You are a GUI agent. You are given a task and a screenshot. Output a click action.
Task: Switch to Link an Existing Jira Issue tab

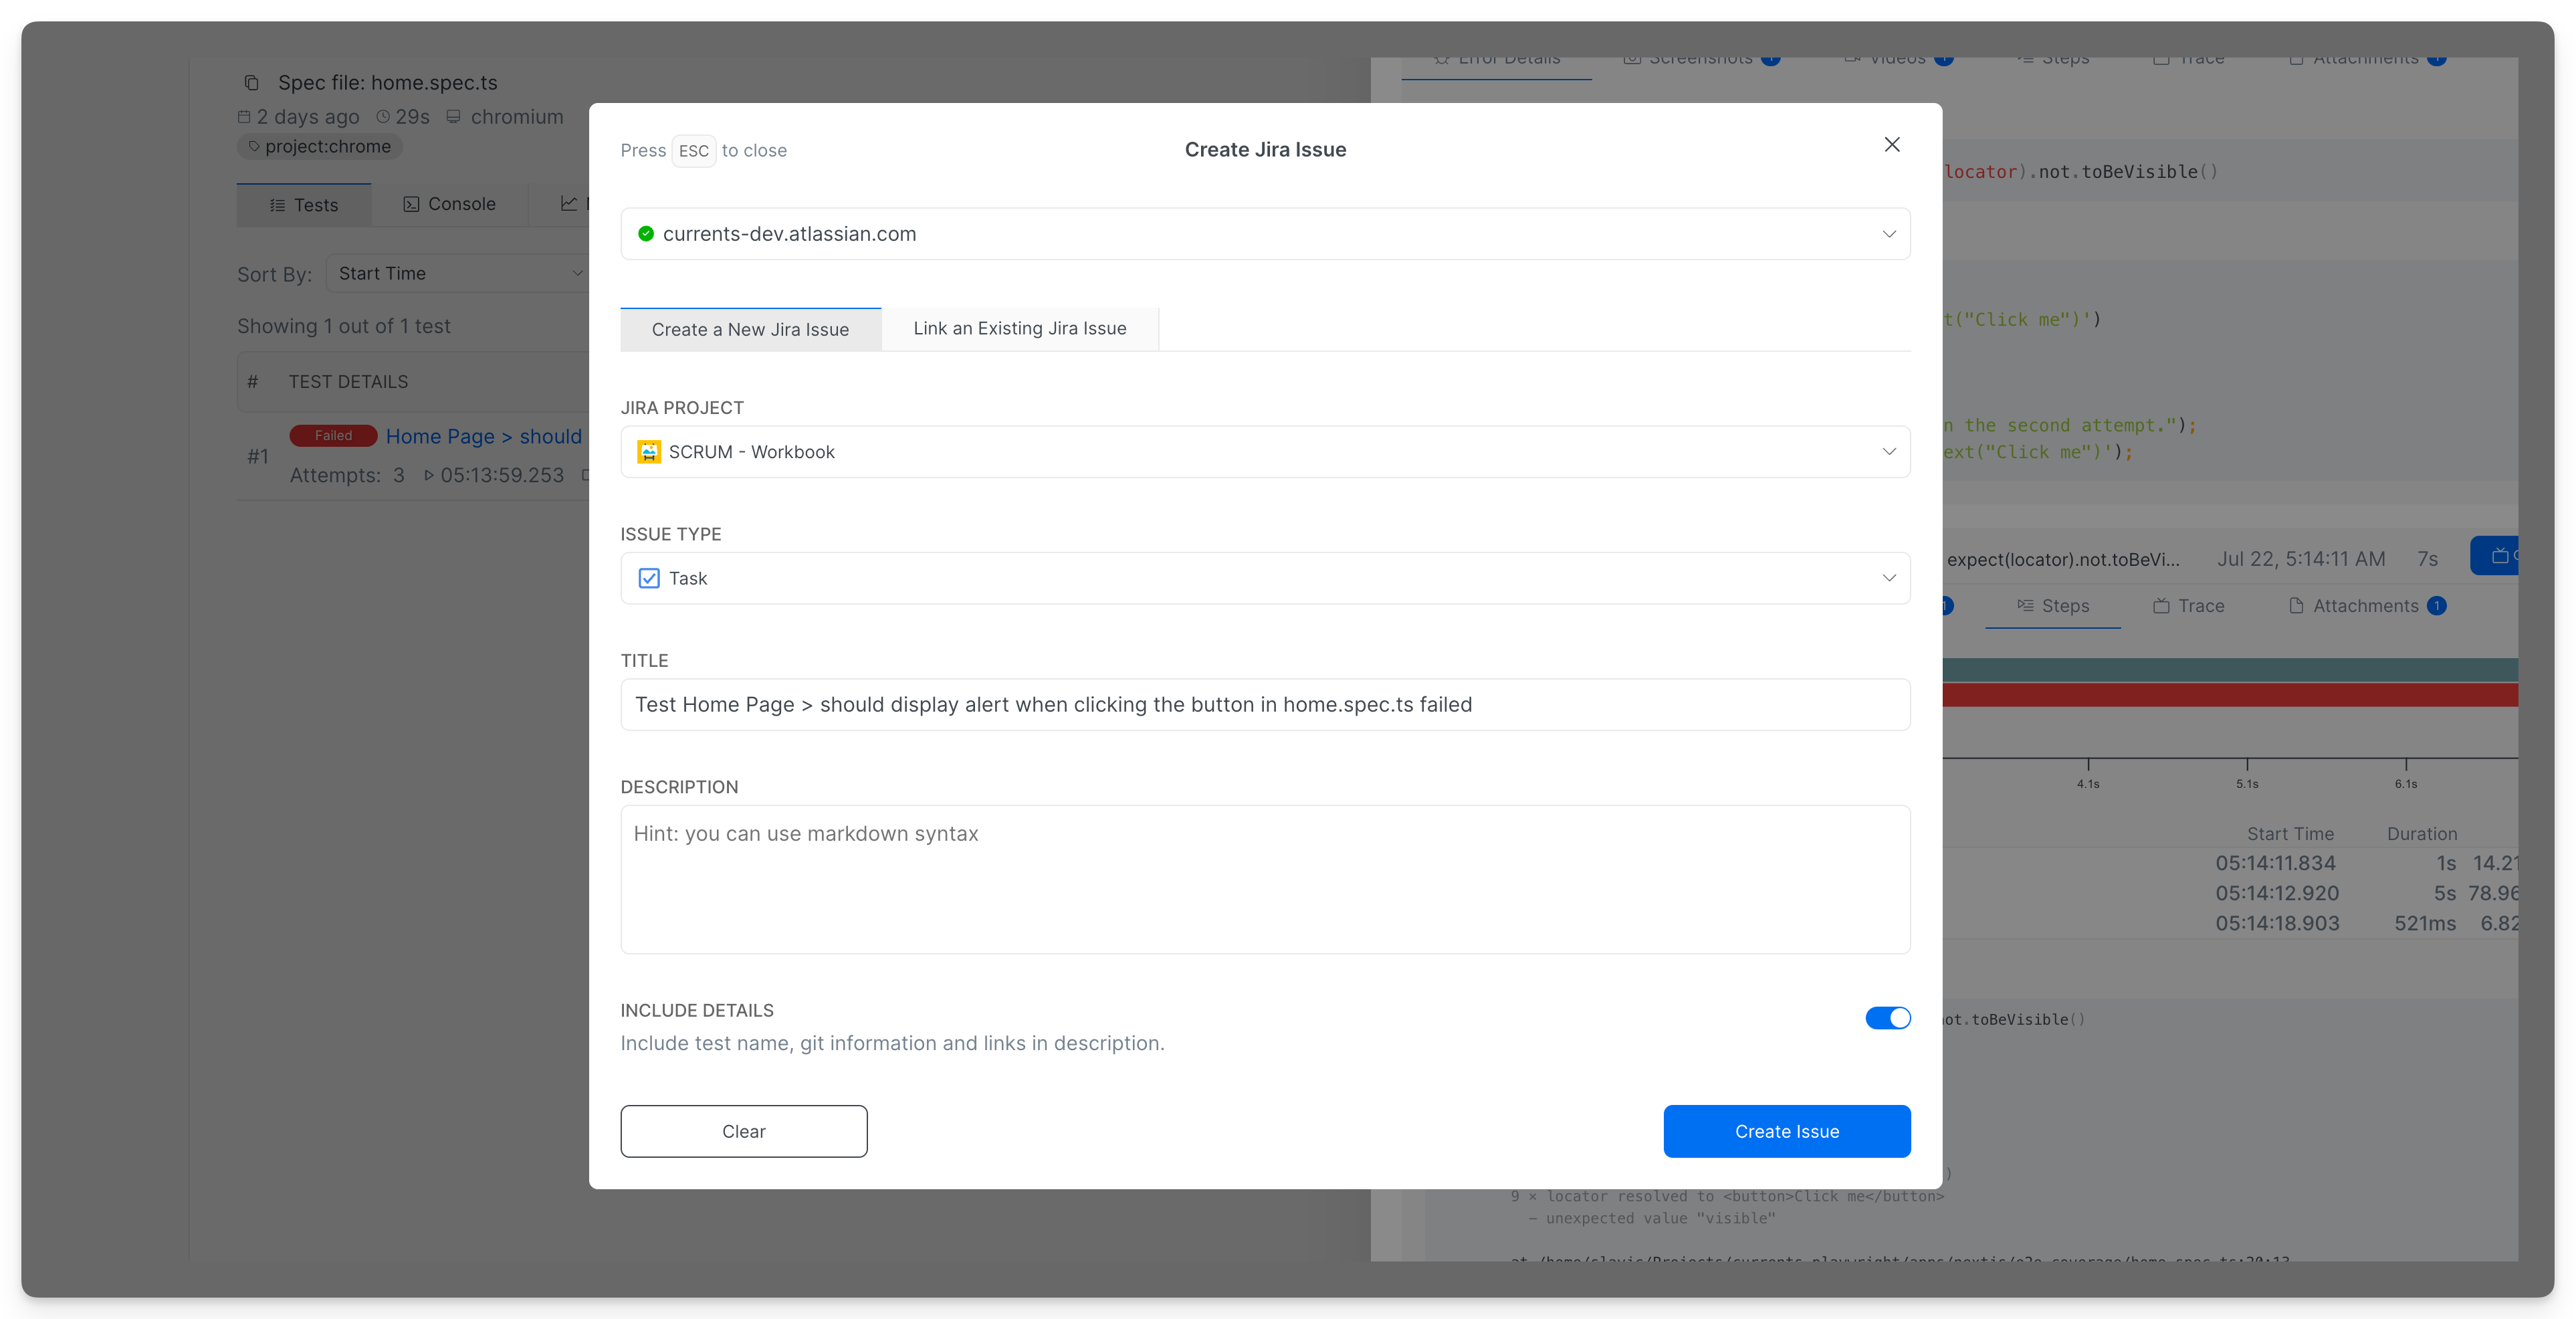(1019, 329)
